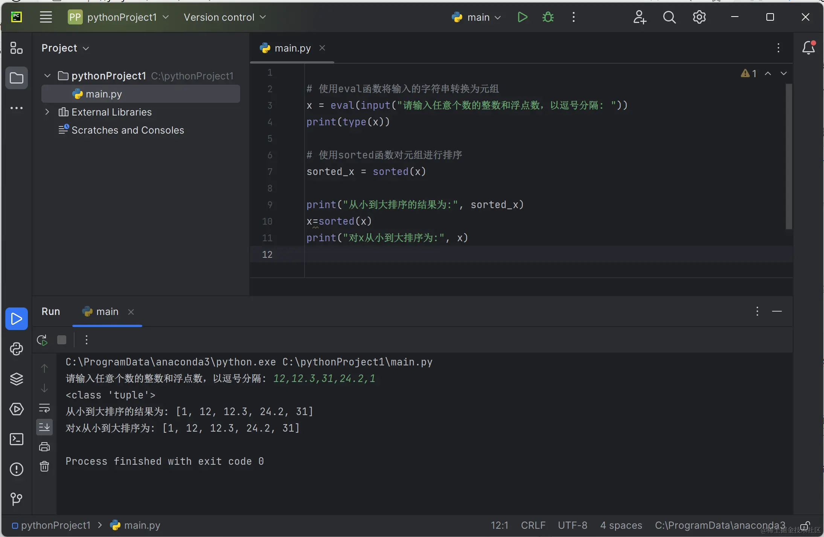The width and height of the screenshot is (824, 537).
Task: Rerun main in the Run panel
Action: click(x=42, y=340)
